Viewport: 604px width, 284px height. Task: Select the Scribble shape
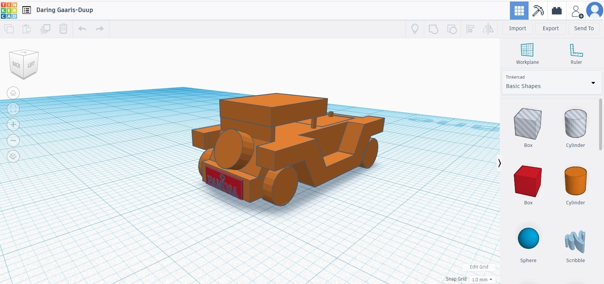(575, 243)
